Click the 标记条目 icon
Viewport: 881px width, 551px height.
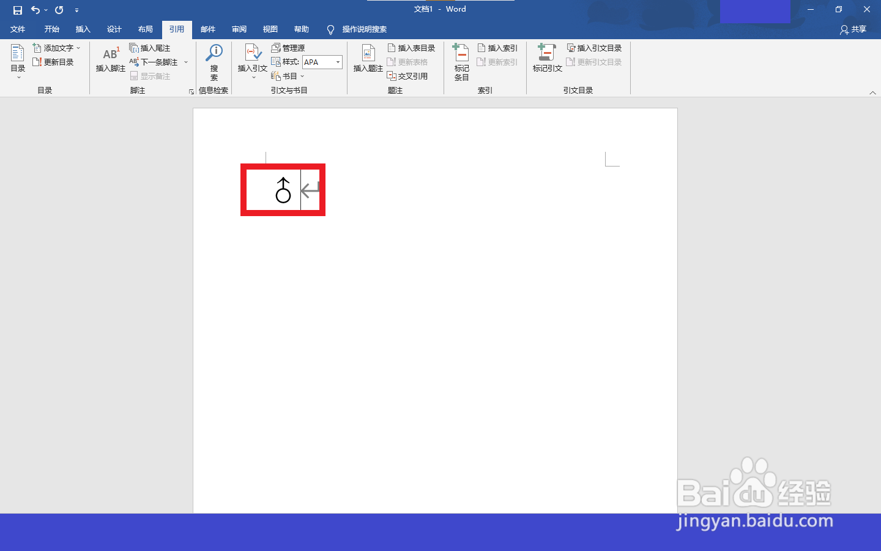(461, 61)
